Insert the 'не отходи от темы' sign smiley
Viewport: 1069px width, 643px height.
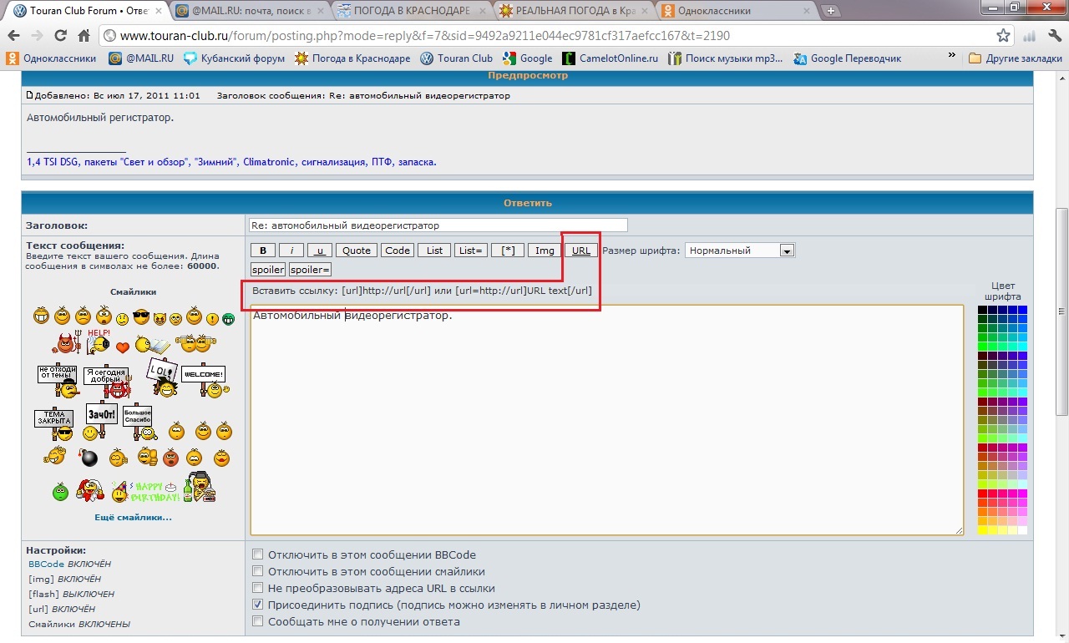58,381
